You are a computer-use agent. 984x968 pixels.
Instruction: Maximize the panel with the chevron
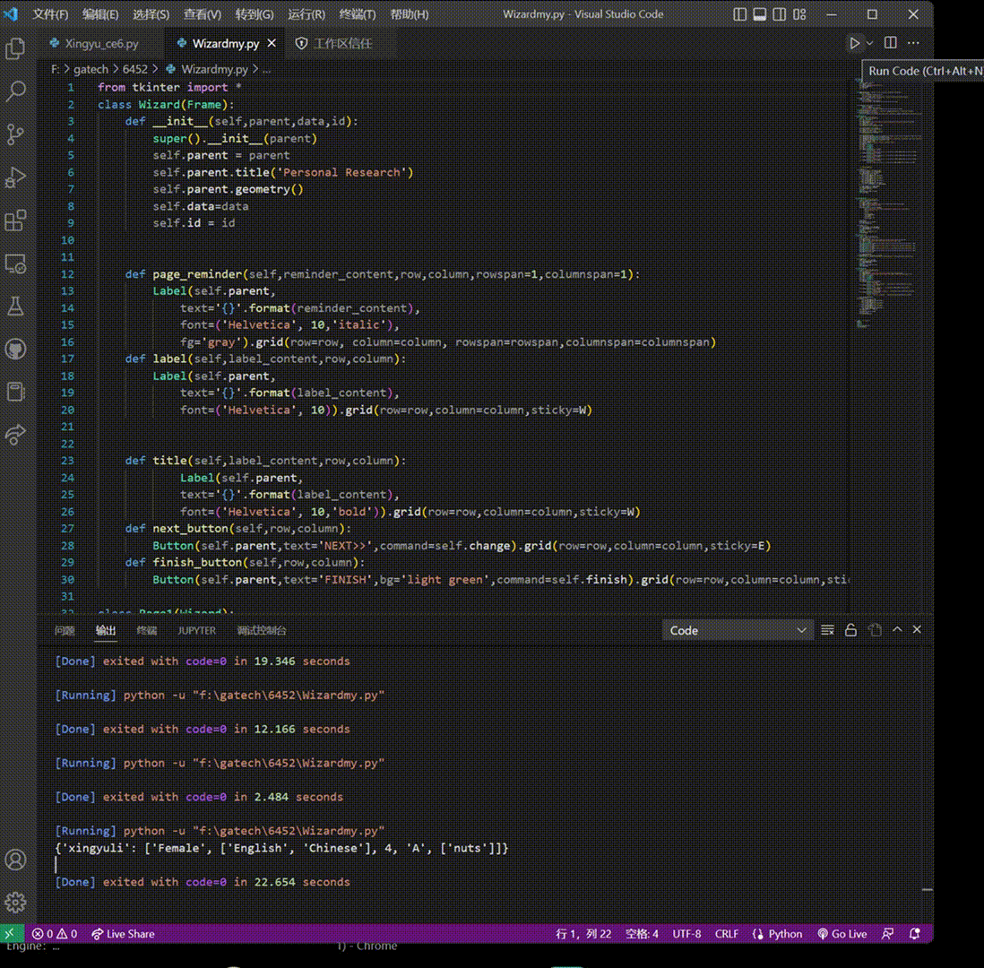(x=897, y=629)
